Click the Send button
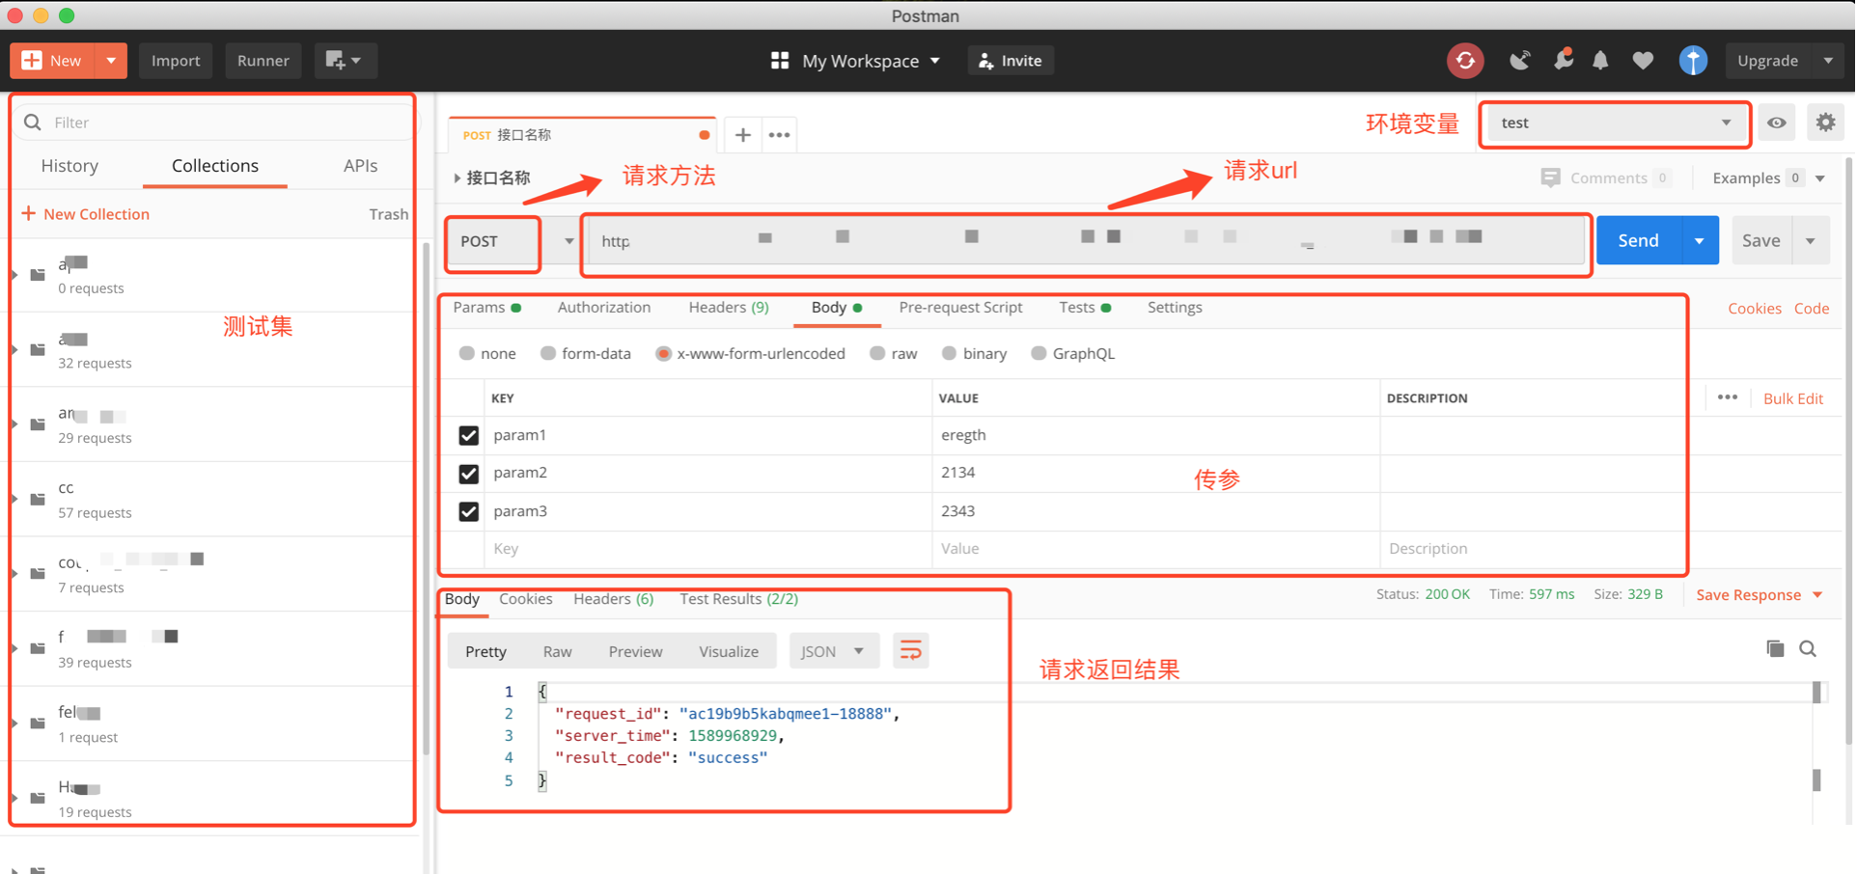The height and width of the screenshot is (874, 1857). tap(1639, 241)
